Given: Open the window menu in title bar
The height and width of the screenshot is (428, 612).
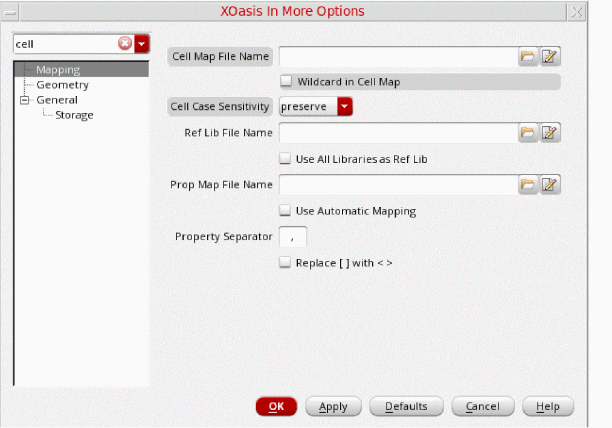Looking at the screenshot, I should point(10,12).
